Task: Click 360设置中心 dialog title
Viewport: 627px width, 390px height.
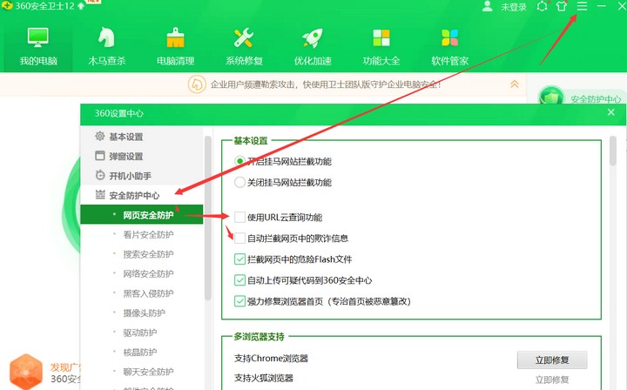Action: click(x=118, y=113)
